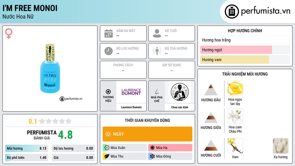The height and width of the screenshot is (166, 295).
Task: Click the star badge icon above Thương hiệu
Action: tap(108, 92)
